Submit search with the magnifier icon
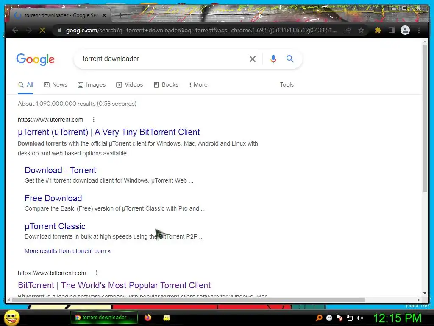434x326 pixels. click(290, 59)
